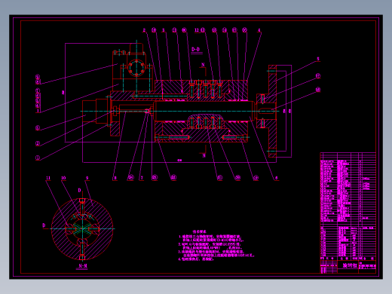This screenshot has width=392, height=294.
Task: Click part callout number 12
Action: click(197, 30)
